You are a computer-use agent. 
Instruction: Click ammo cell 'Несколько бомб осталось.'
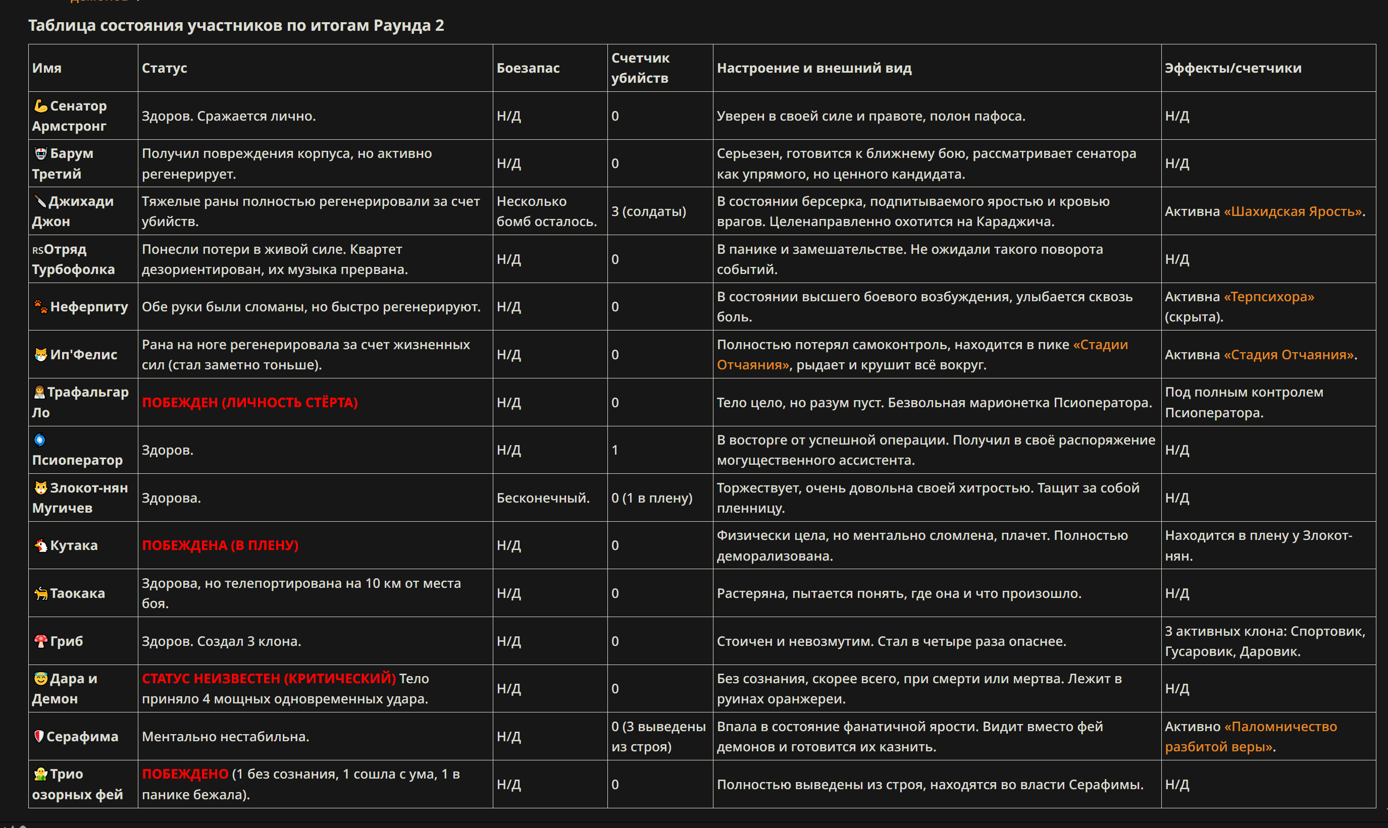(547, 211)
